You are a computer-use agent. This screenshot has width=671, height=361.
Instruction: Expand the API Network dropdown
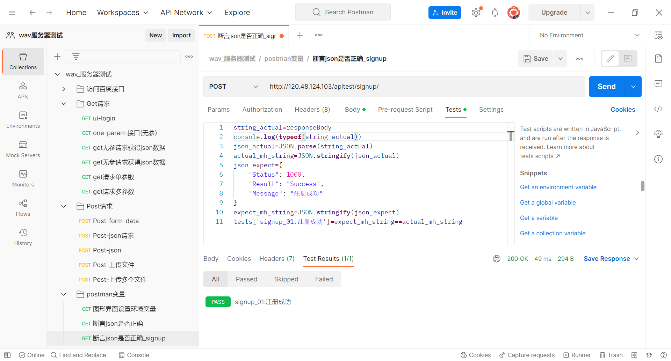[x=186, y=13]
